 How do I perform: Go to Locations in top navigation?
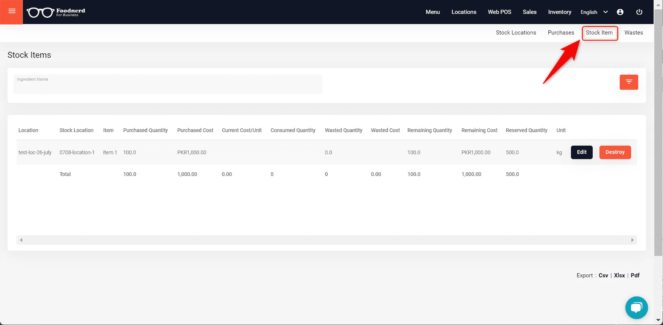click(464, 12)
